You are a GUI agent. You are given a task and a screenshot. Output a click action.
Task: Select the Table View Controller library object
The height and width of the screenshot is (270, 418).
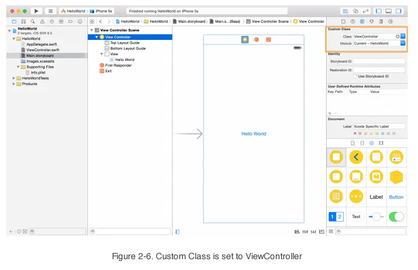pyautogui.click(x=376, y=157)
